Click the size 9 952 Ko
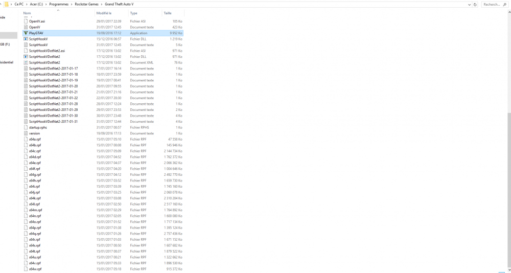511x273 pixels. point(176,33)
